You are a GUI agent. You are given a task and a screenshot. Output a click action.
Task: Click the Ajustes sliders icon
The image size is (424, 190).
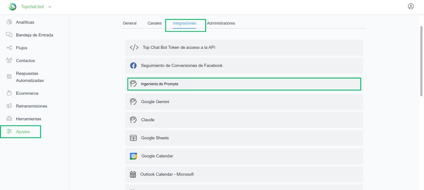click(9, 131)
